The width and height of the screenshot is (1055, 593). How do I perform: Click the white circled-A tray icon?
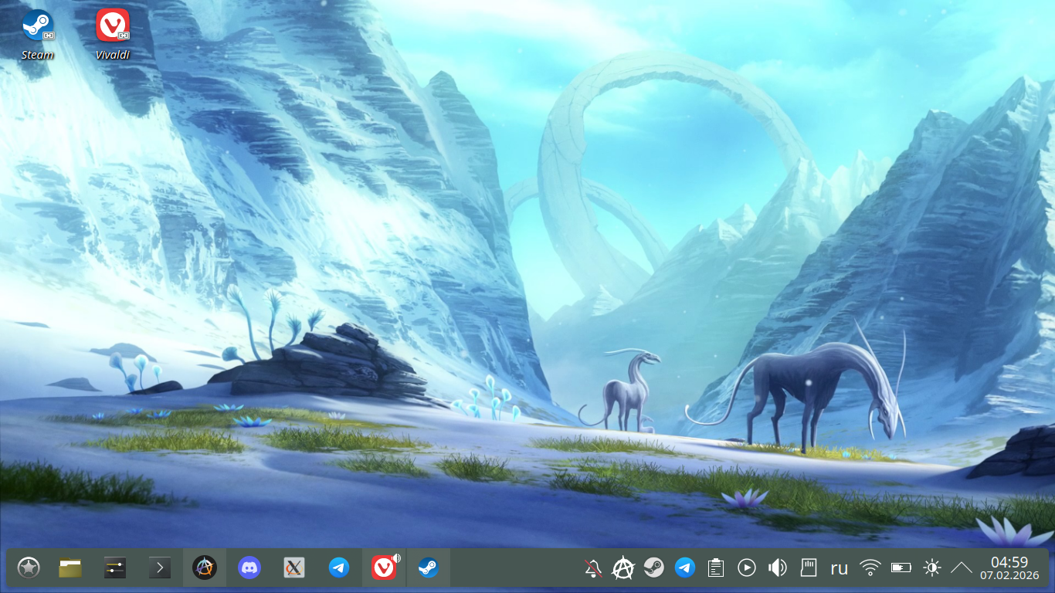pos(623,568)
